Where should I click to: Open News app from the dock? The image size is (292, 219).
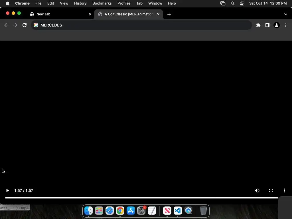[x=167, y=211]
